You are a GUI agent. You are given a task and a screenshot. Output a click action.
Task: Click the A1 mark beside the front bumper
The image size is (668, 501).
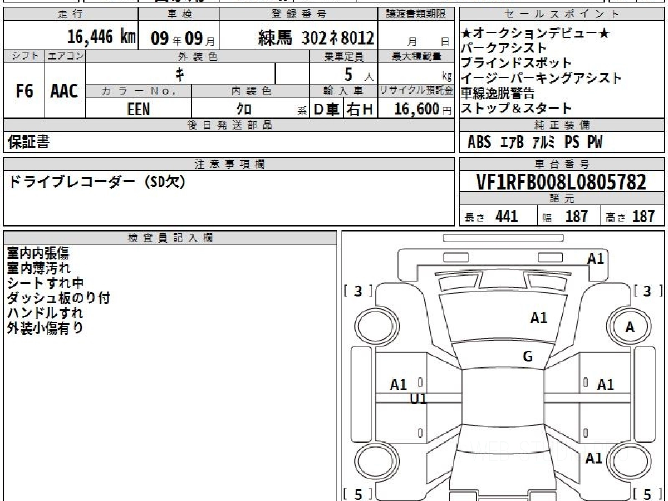click(595, 258)
